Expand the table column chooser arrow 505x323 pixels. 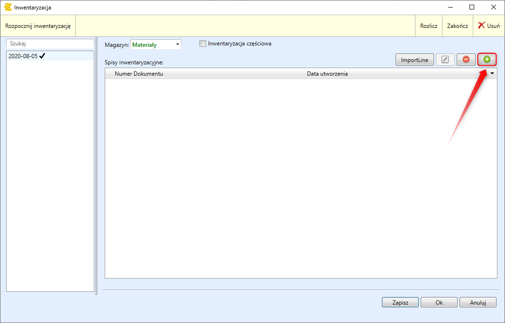[492, 74]
